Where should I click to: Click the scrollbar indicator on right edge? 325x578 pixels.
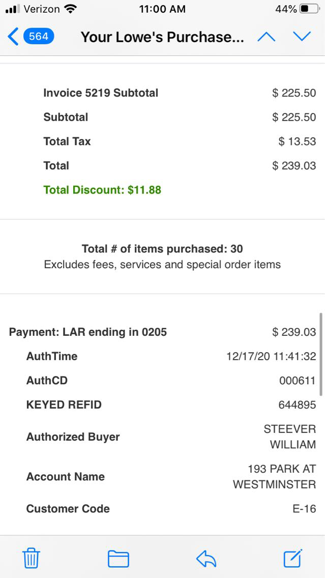point(321,354)
